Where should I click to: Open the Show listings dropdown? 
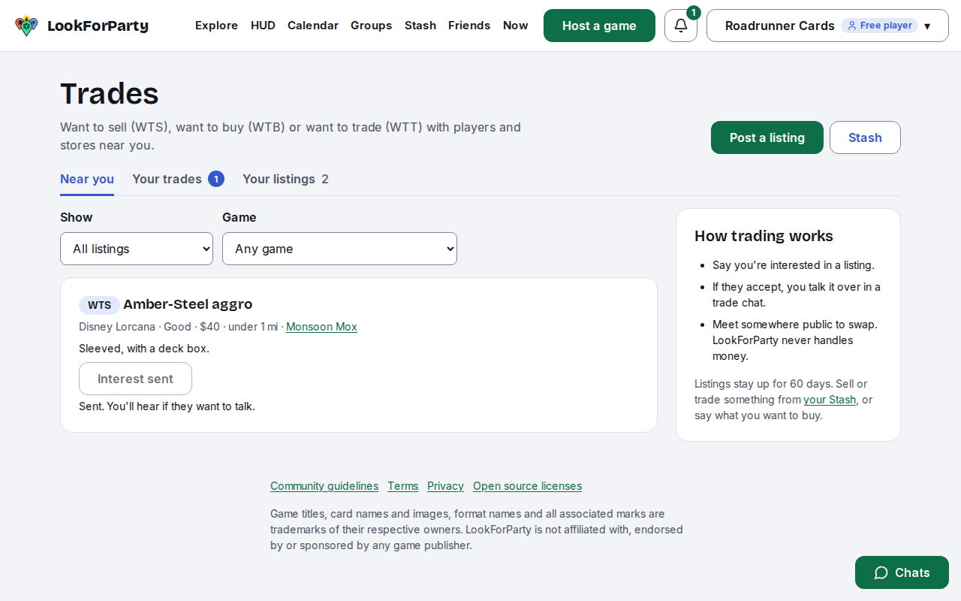click(x=137, y=249)
